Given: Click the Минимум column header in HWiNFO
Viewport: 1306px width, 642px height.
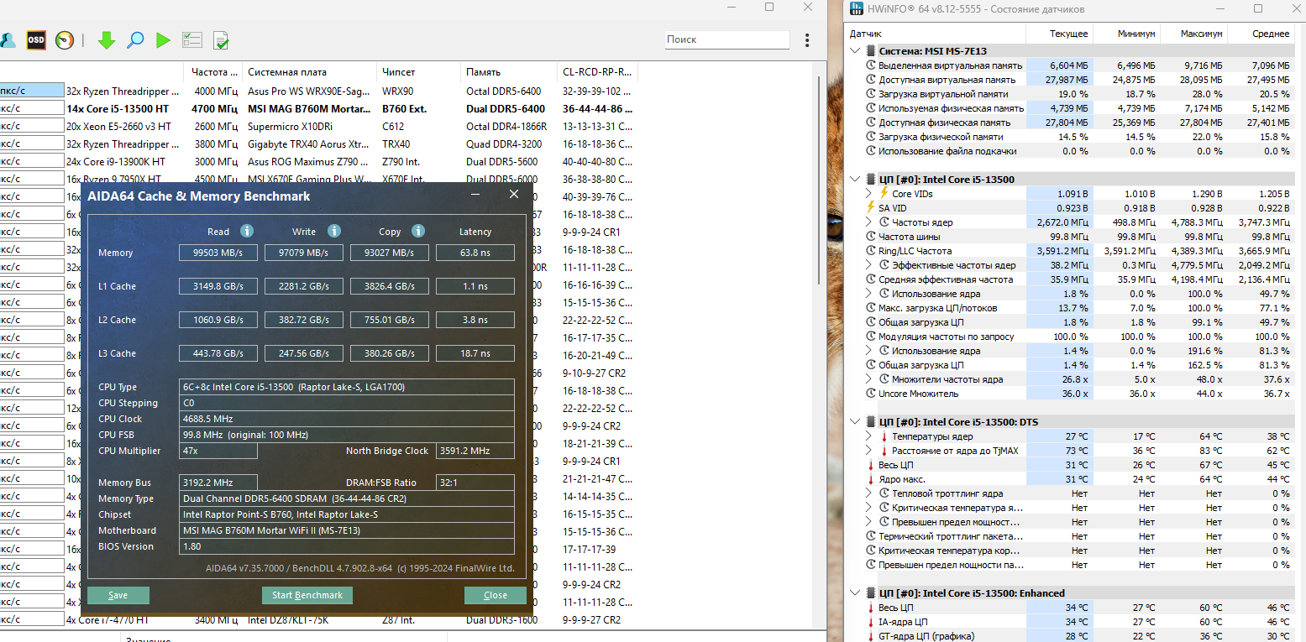Looking at the screenshot, I should click(x=1126, y=34).
